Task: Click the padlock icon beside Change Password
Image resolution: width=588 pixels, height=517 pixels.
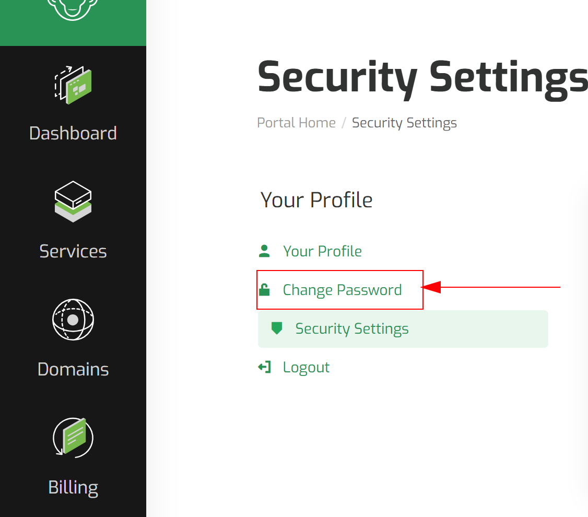Action: [x=264, y=290]
